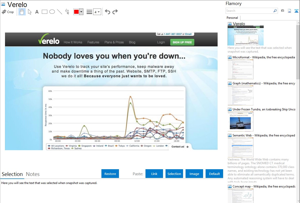
Task: Click the Paste Default button
Action: coord(214,174)
